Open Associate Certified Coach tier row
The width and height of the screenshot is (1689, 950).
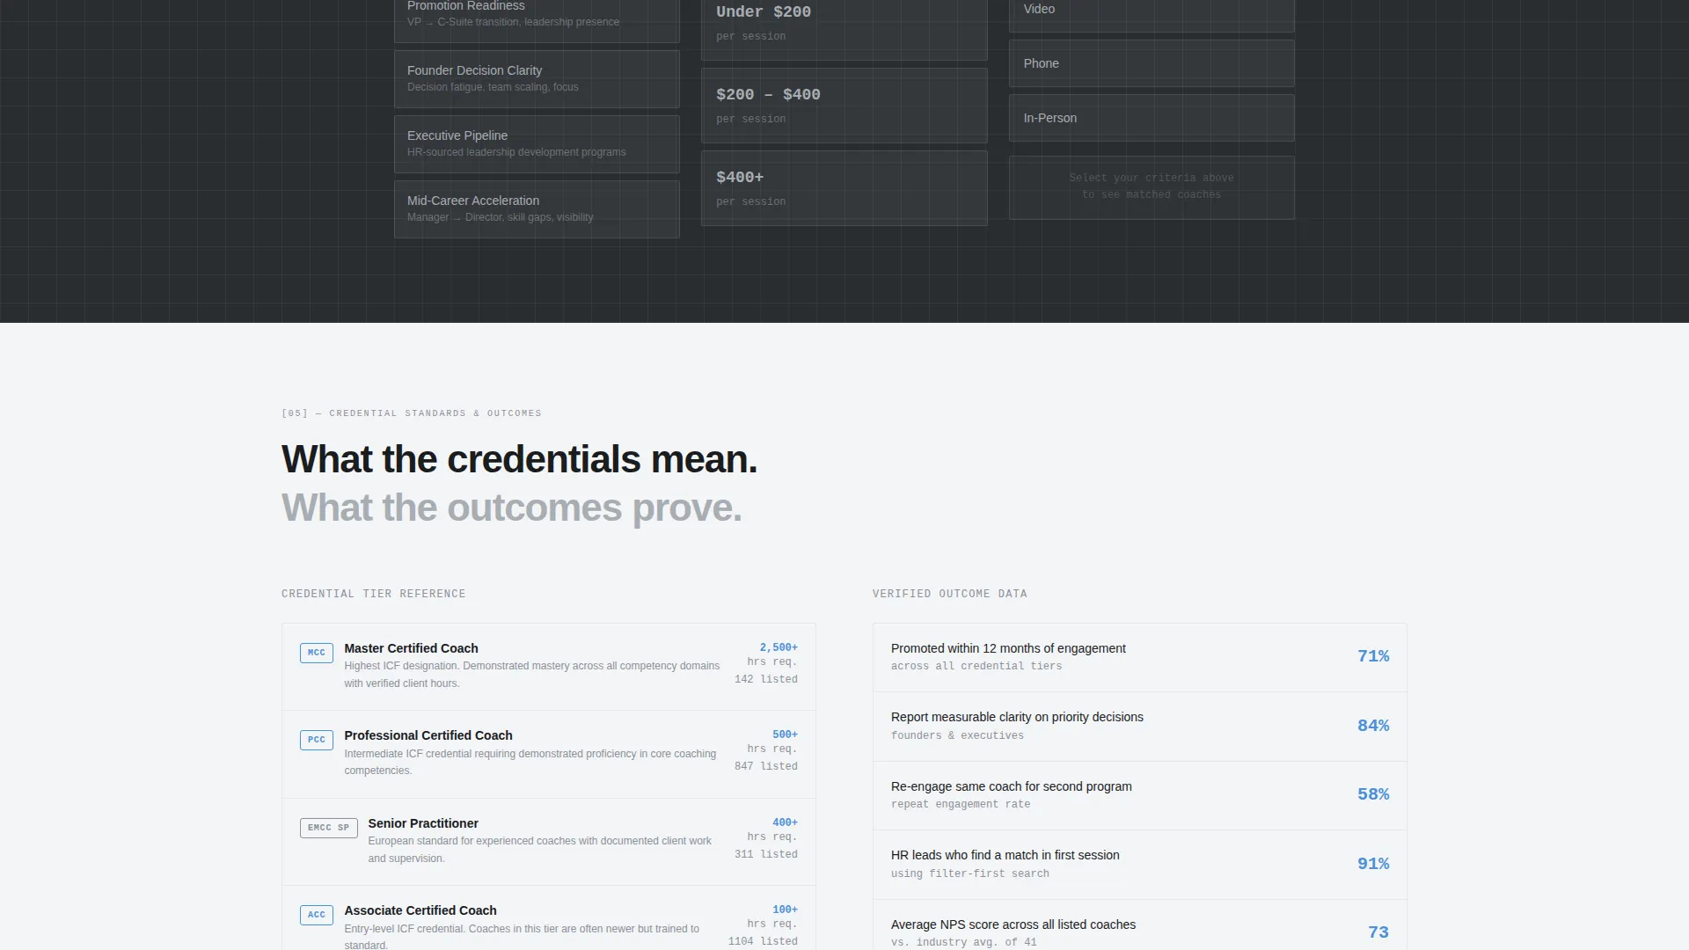click(x=549, y=918)
